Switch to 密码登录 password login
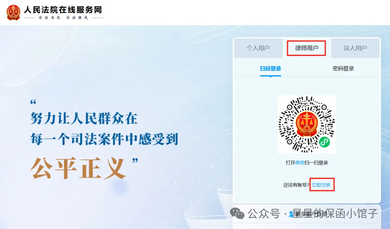Screen dimensions: 390x229 coord(343,69)
